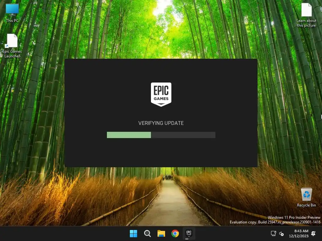Click the Verifying Update progress bar
Image resolution: width=322 pixels, height=241 pixels.
[161, 135]
